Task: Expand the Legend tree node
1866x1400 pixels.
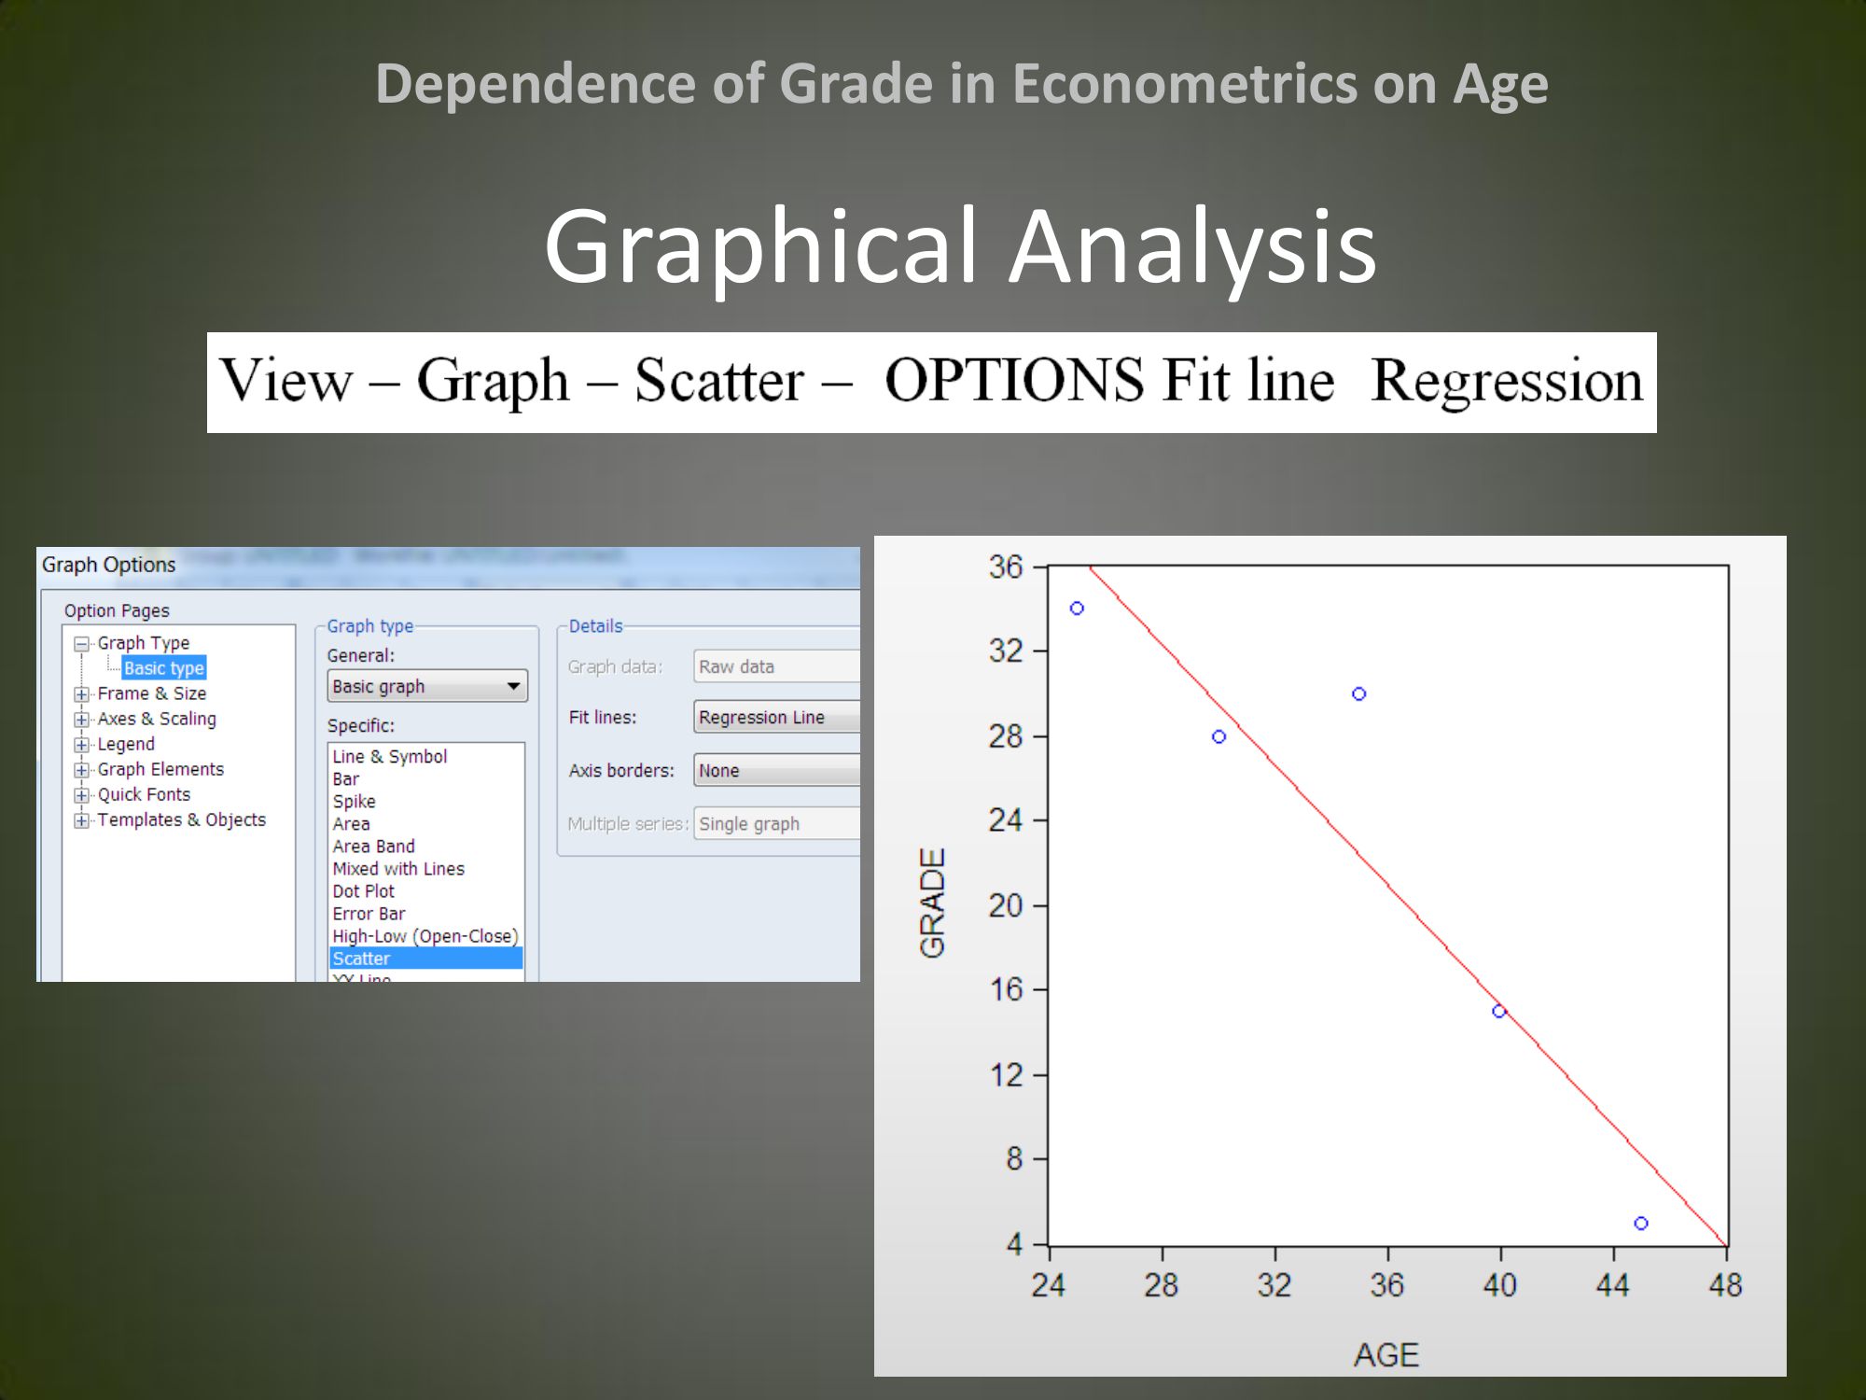Action: (x=82, y=745)
